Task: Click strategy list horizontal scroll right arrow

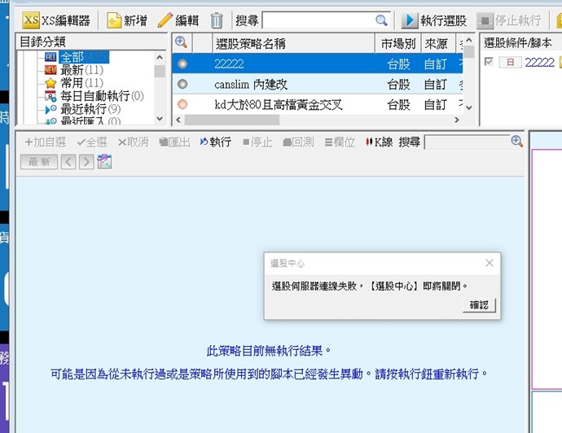Action: pyautogui.click(x=457, y=120)
